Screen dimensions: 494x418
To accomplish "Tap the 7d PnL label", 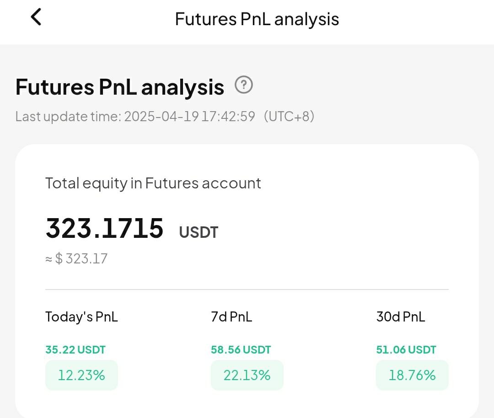I will tap(231, 317).
